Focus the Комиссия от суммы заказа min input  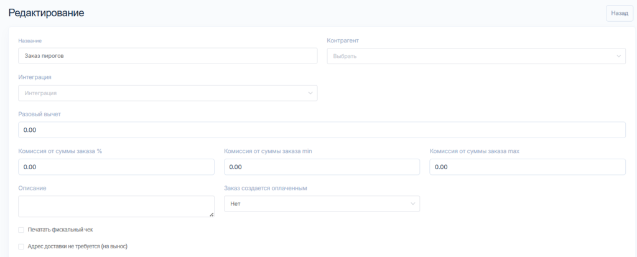[x=322, y=167]
